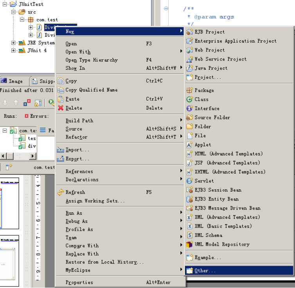
Task: Click the Source Folder icon
Action: pos(189,117)
